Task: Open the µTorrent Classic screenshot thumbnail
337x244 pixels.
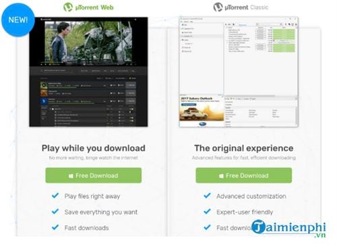Action: click(239, 72)
